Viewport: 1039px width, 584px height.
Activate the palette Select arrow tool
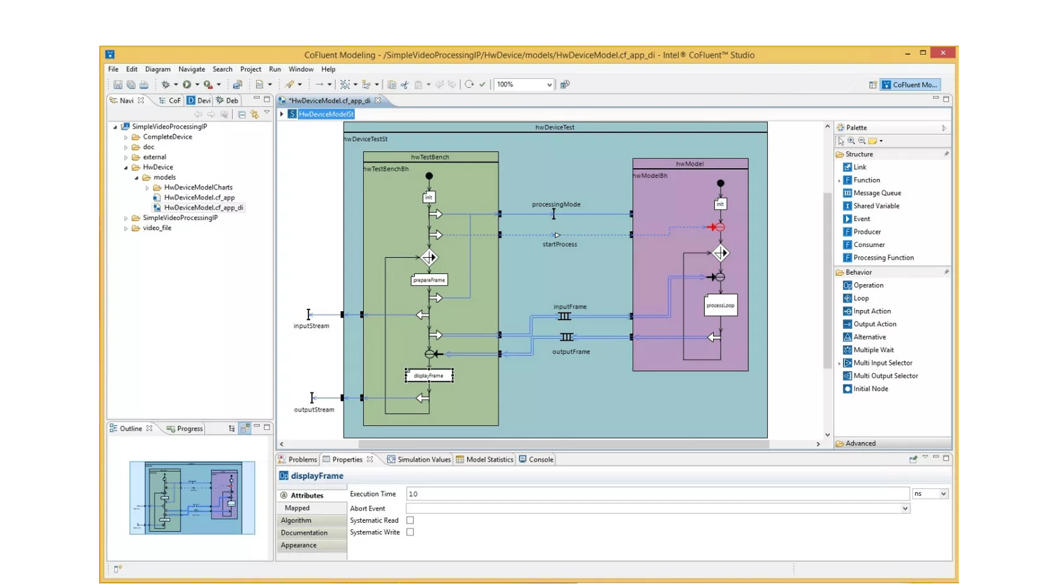(841, 141)
